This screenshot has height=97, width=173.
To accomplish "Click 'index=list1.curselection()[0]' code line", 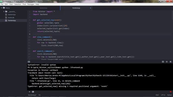I will pos(52,26).
